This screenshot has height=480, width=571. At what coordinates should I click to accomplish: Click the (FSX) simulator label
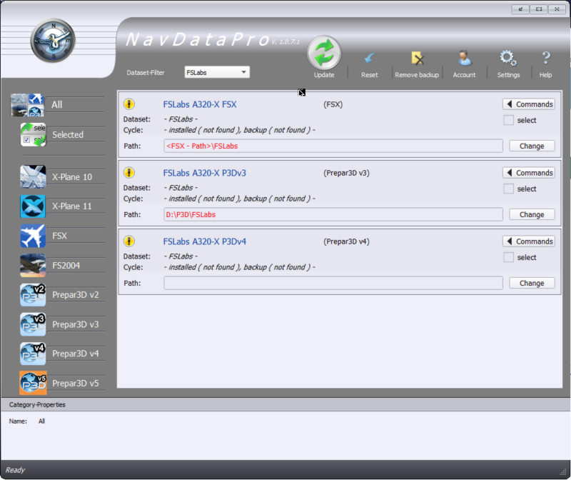pos(333,104)
